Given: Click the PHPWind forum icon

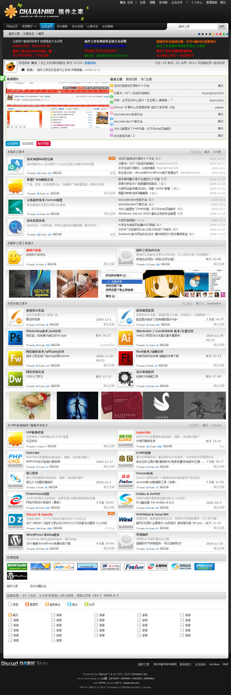Looking at the screenshot, I should pyautogui.click(x=126, y=521).
